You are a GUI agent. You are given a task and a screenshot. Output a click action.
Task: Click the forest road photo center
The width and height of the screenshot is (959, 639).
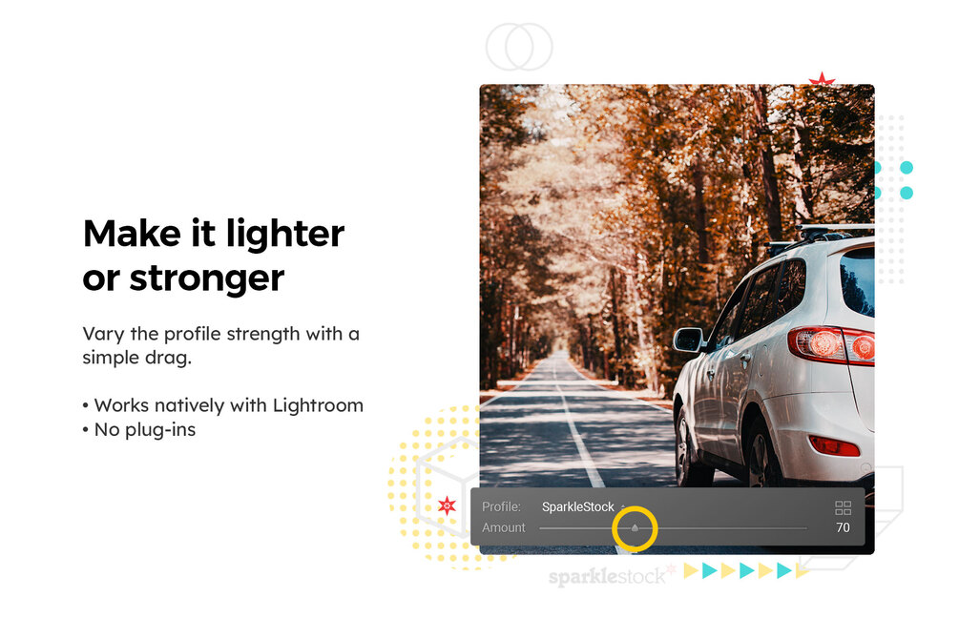click(x=678, y=319)
